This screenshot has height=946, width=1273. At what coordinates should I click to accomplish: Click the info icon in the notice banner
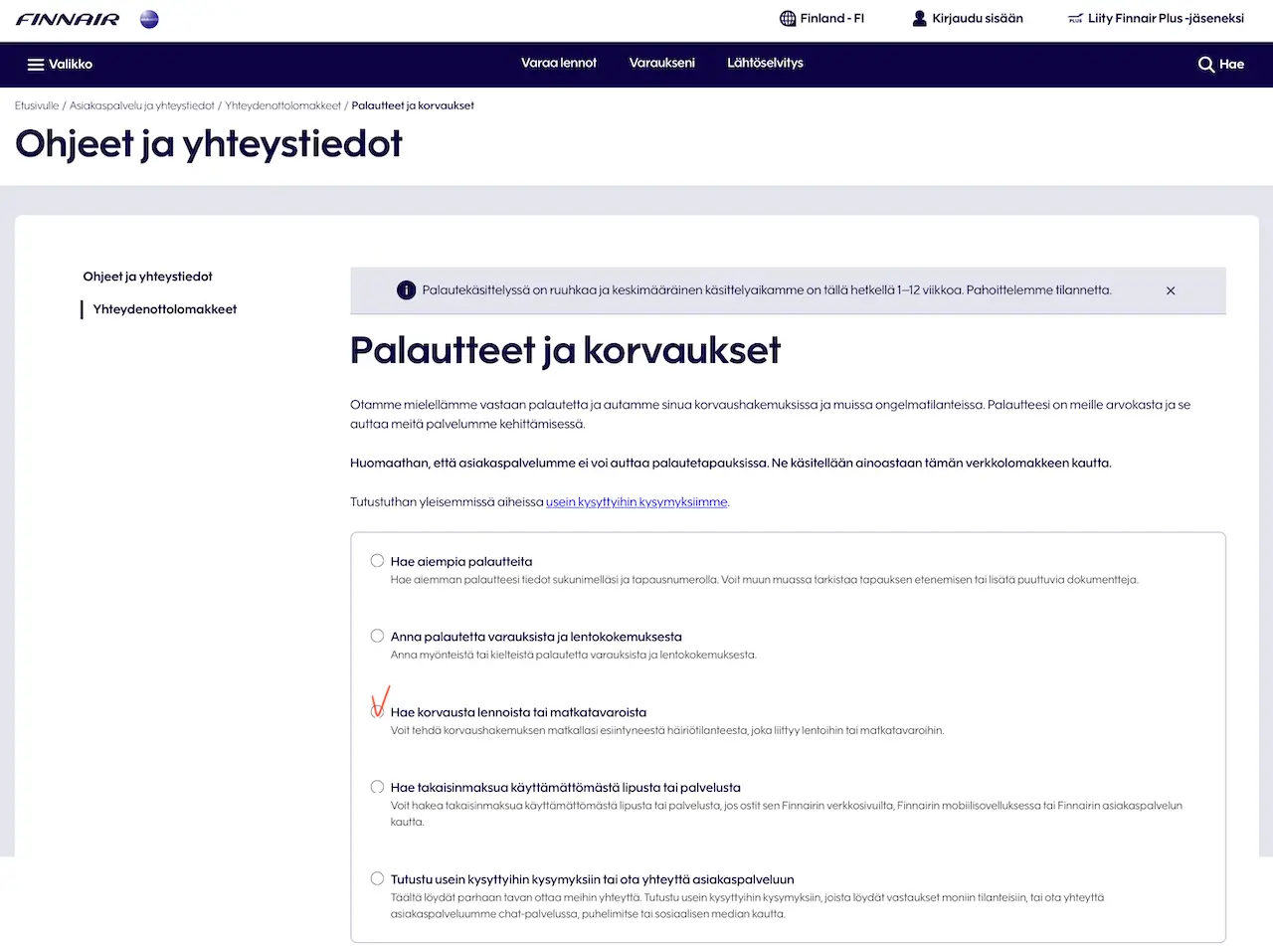[x=406, y=290]
